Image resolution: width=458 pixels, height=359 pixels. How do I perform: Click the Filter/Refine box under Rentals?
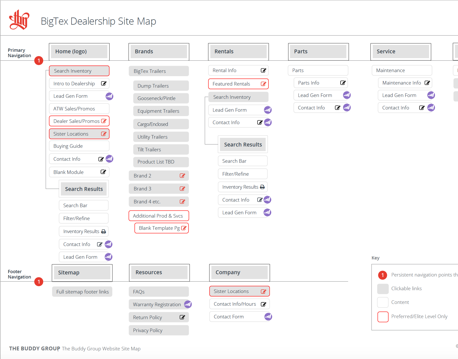pyautogui.click(x=243, y=174)
